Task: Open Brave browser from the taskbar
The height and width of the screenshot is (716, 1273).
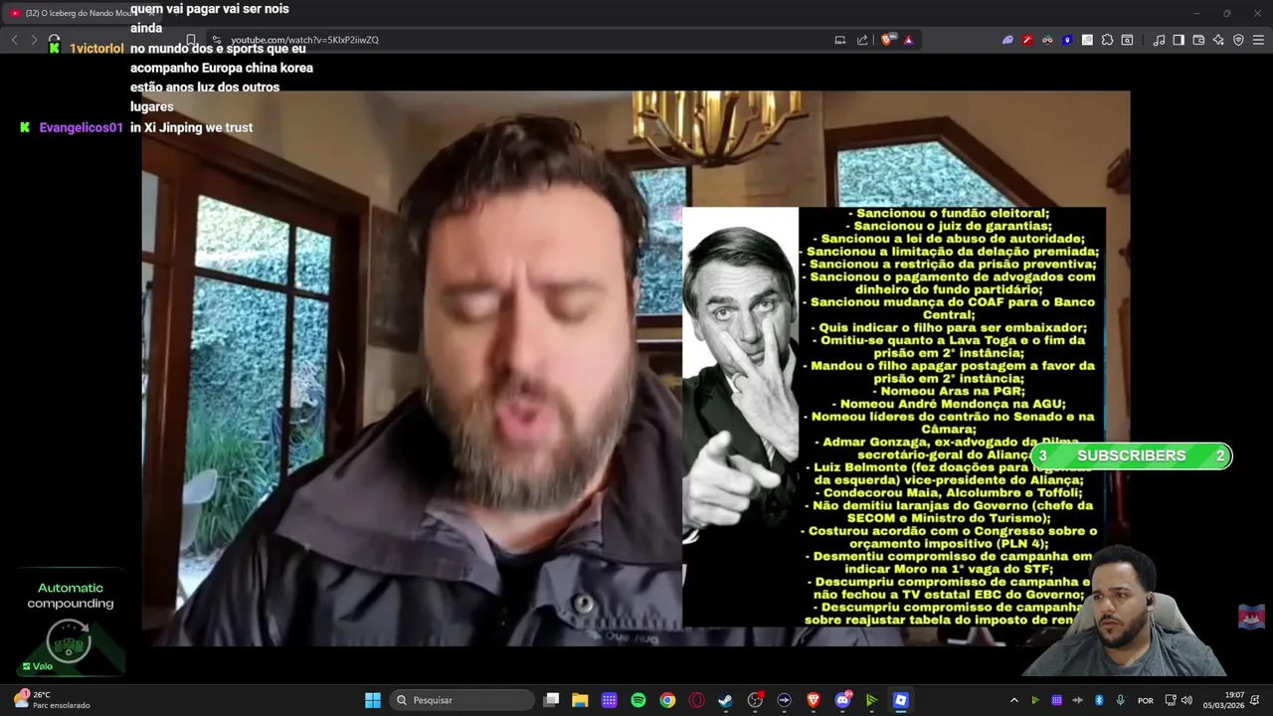Action: click(x=813, y=700)
